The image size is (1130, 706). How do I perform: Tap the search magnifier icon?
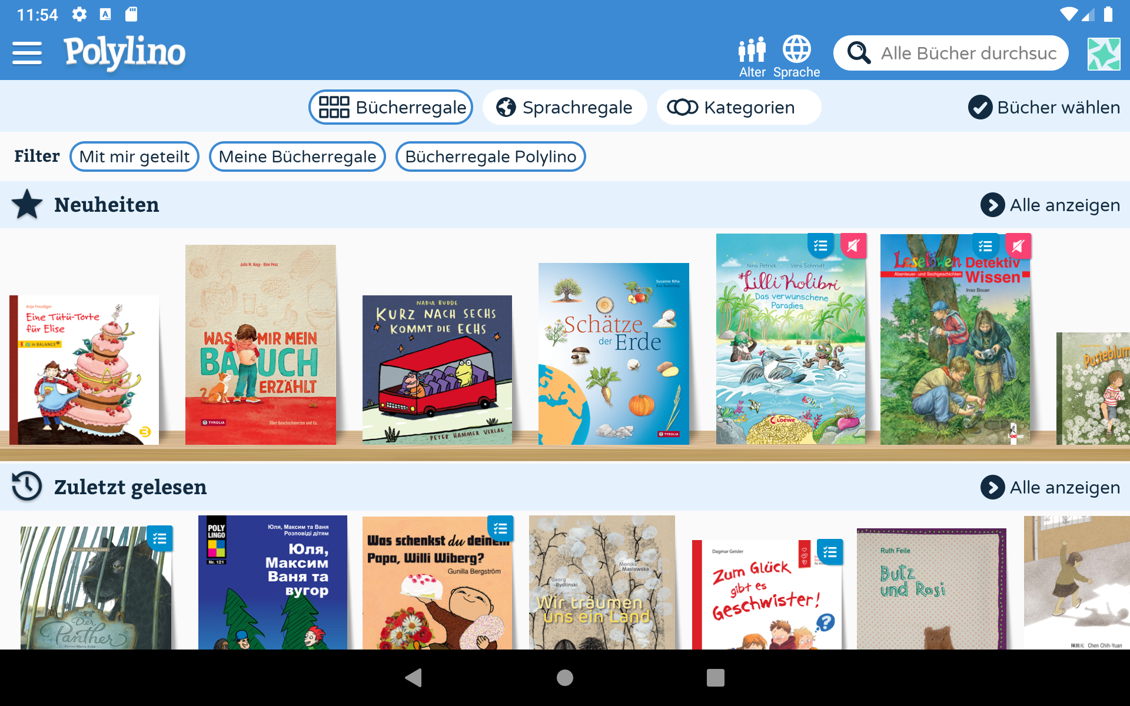(859, 53)
